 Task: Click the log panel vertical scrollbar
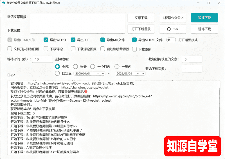point(219,111)
